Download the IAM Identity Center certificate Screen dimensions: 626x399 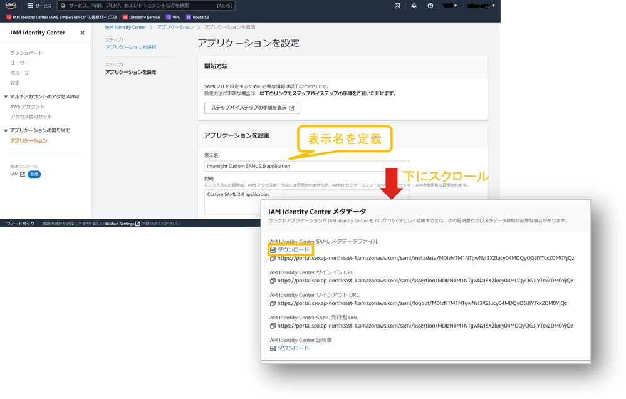[290, 348]
